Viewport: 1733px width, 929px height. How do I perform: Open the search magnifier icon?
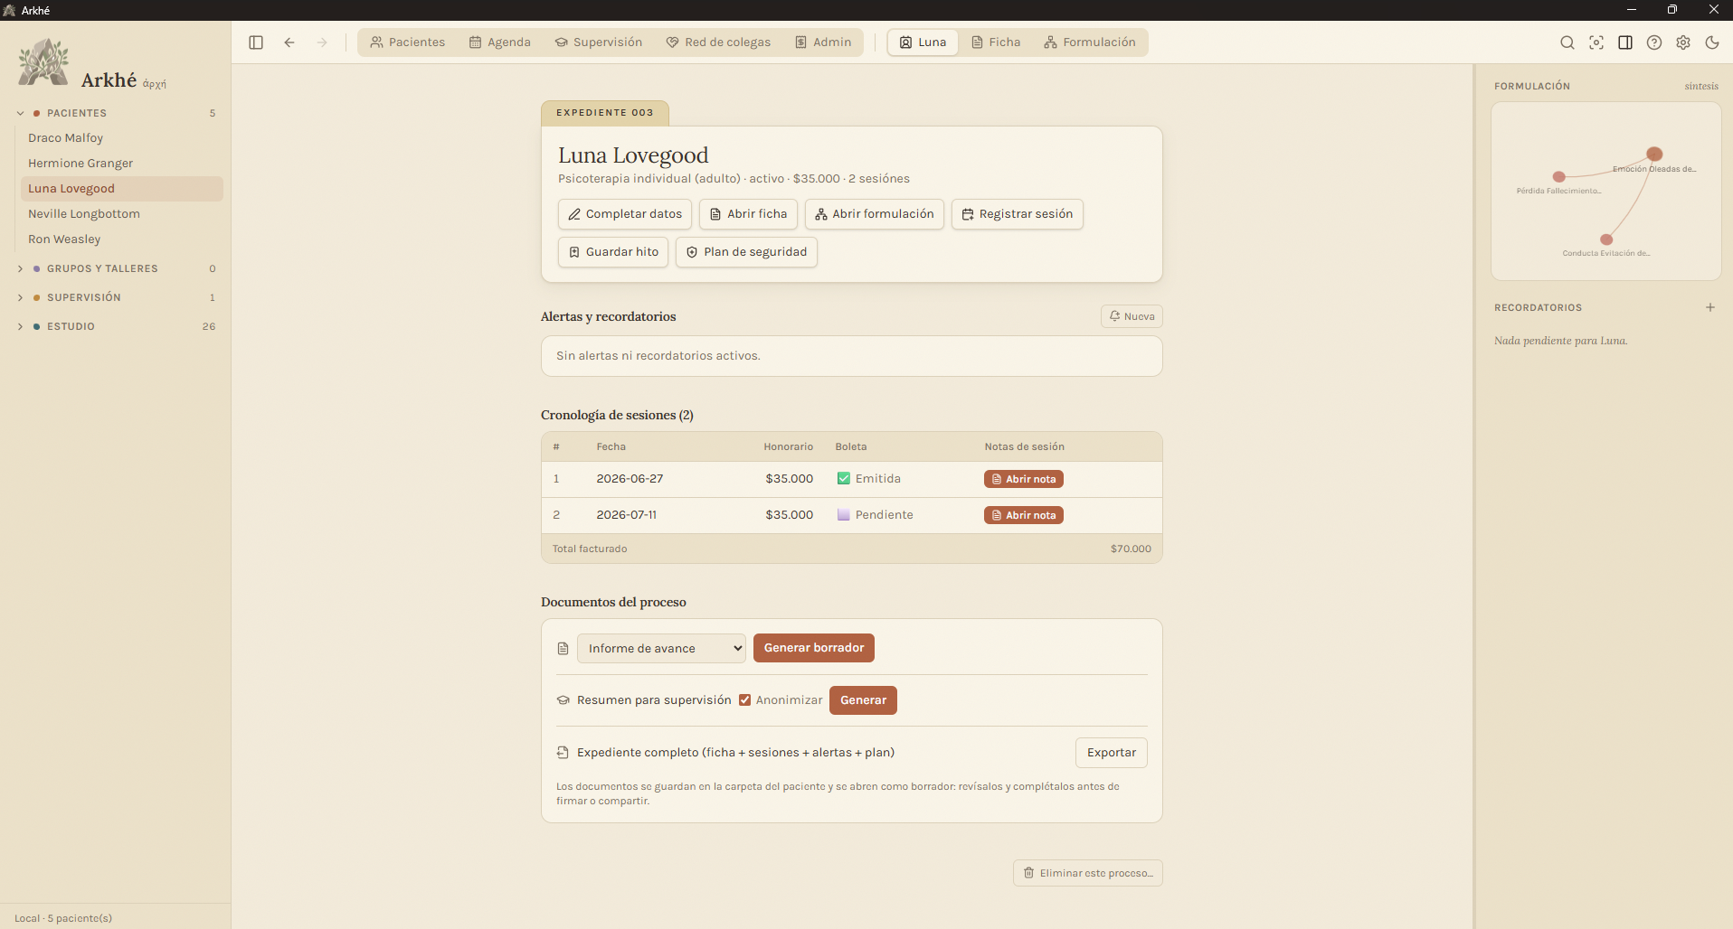click(1567, 42)
